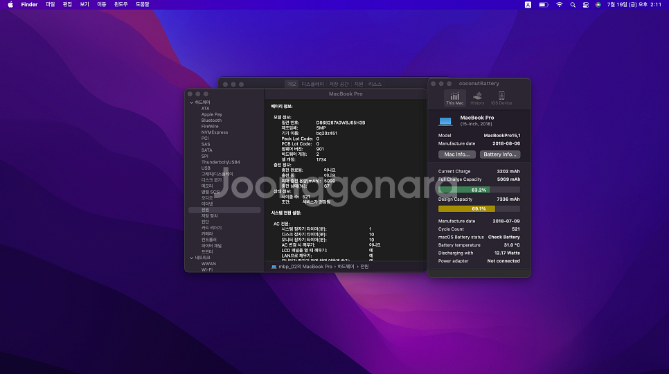
Task: Click 하드웨어 in the path bar
Action: point(346,267)
